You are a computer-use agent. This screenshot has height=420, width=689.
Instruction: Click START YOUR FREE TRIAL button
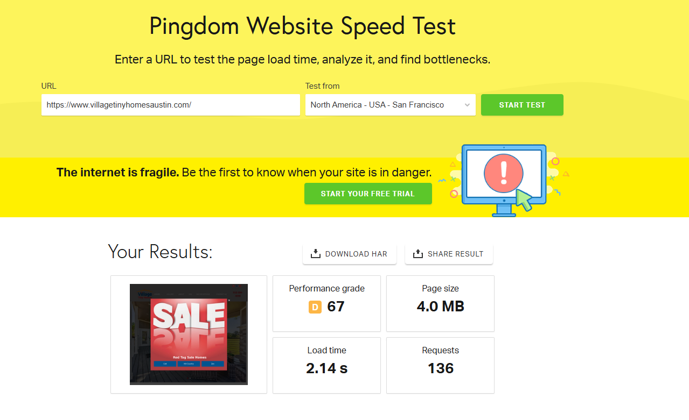click(x=368, y=194)
